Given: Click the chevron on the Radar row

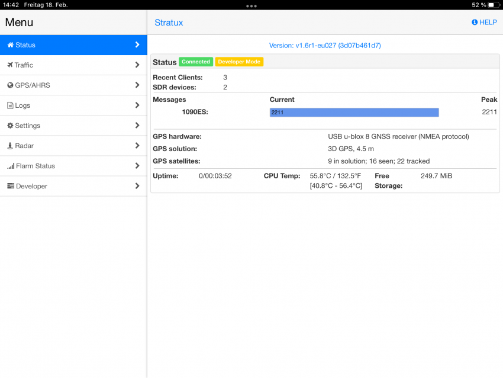Looking at the screenshot, I should (x=137, y=146).
